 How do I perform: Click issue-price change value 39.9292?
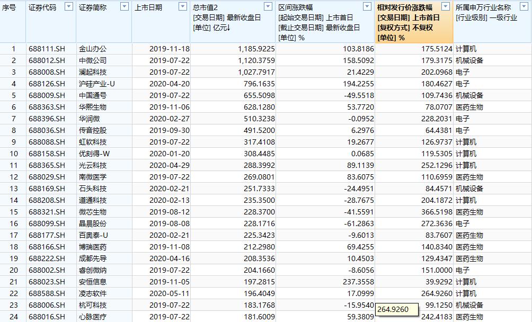click(x=439, y=282)
